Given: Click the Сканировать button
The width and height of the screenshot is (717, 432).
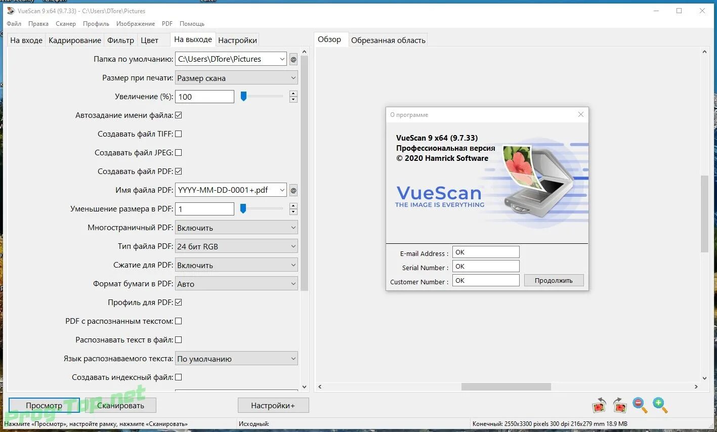Looking at the screenshot, I should pos(120,405).
